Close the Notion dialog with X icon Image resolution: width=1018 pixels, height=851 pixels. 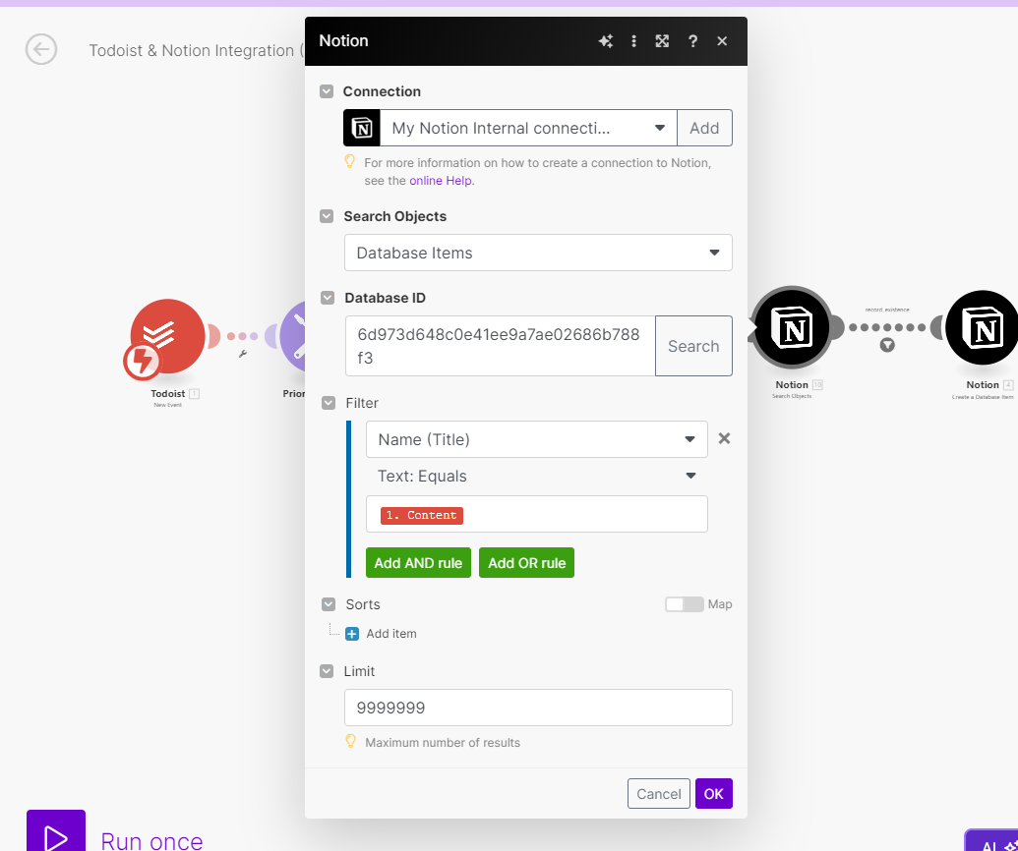[x=722, y=41]
